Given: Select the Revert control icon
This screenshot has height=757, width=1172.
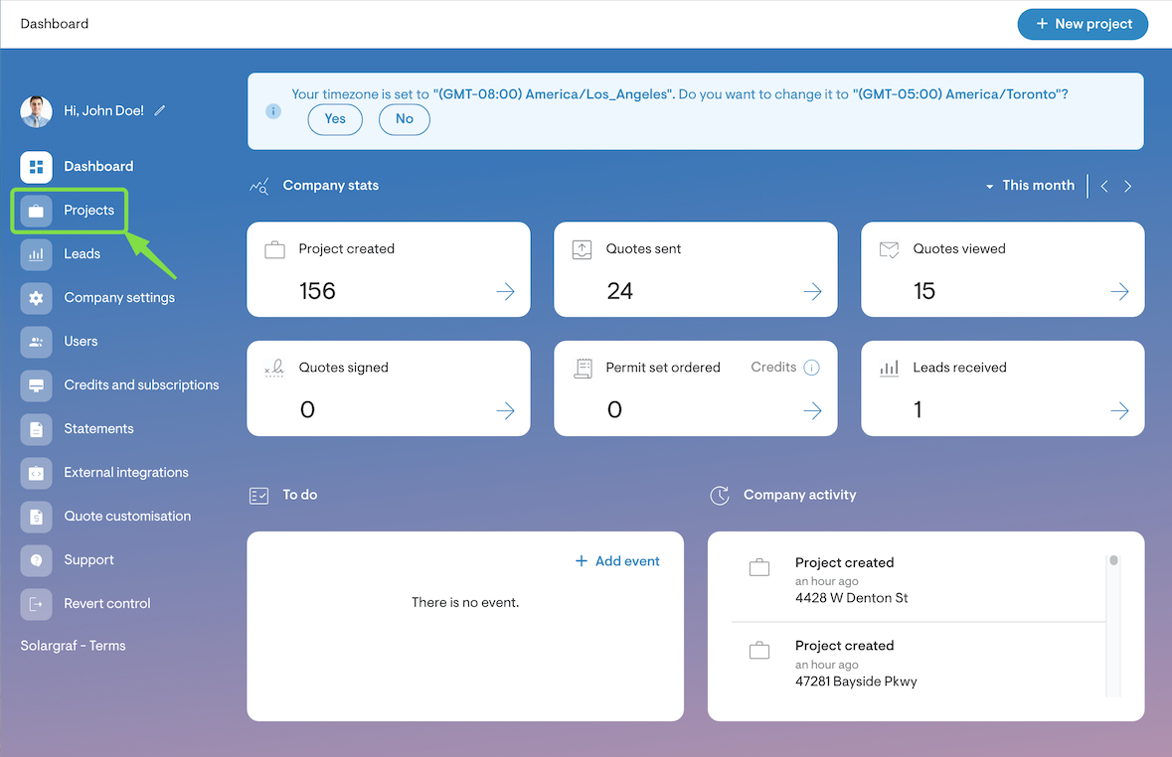Looking at the screenshot, I should 34,604.
